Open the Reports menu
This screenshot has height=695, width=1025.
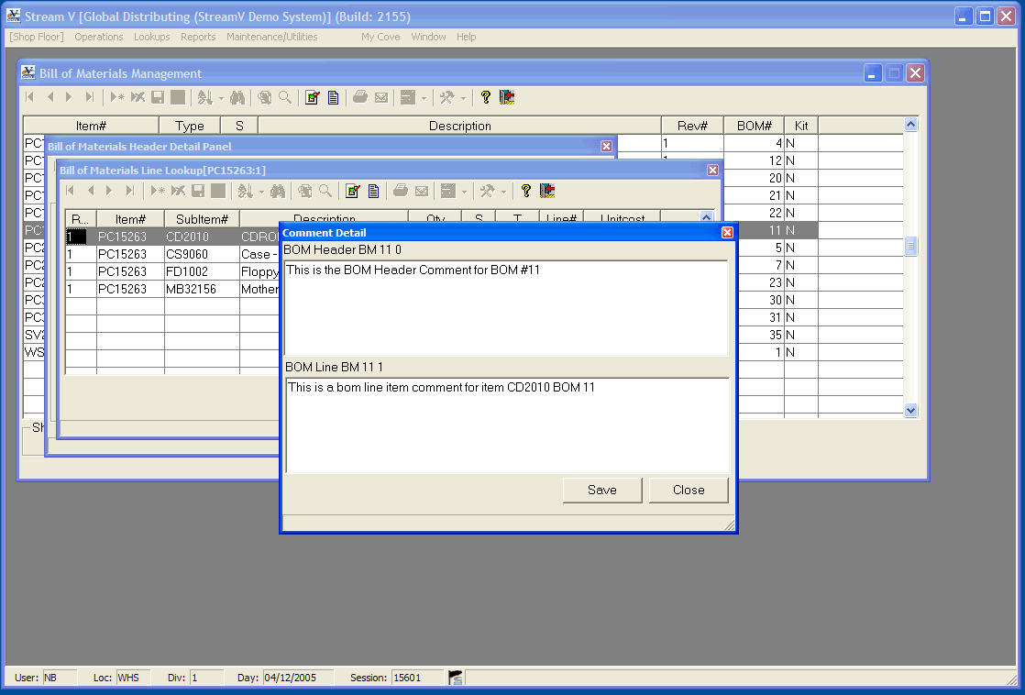(x=198, y=38)
